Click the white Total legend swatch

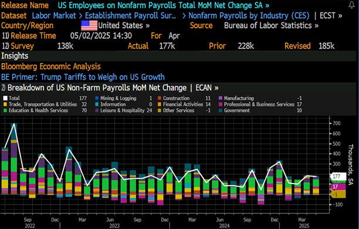5,98
